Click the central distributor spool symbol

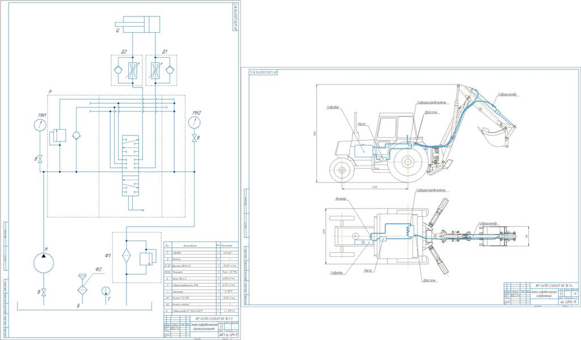(130, 165)
